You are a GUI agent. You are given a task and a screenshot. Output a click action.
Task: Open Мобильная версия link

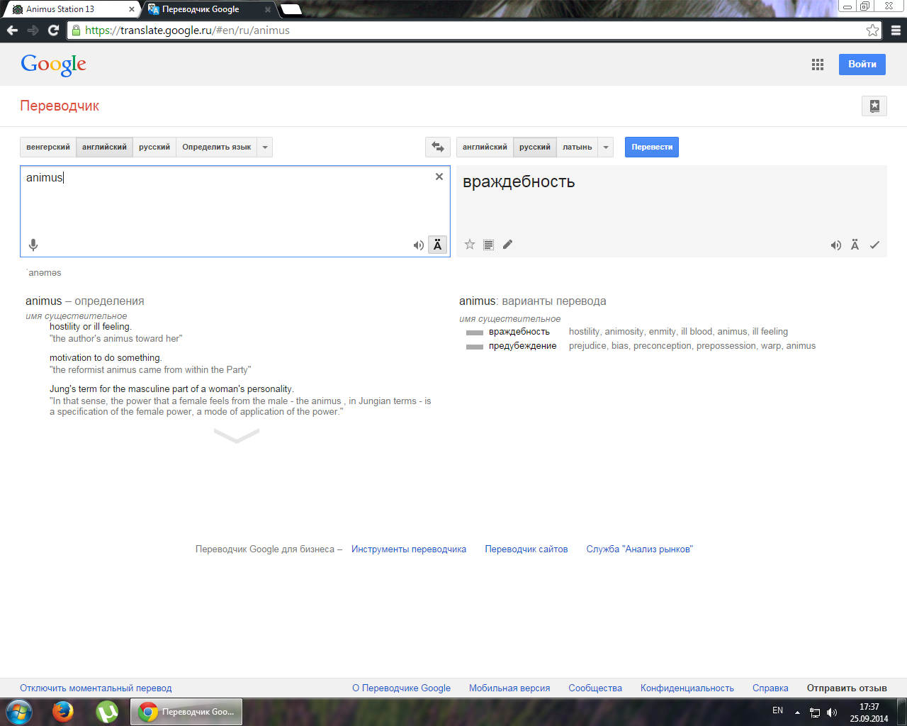pyautogui.click(x=509, y=688)
